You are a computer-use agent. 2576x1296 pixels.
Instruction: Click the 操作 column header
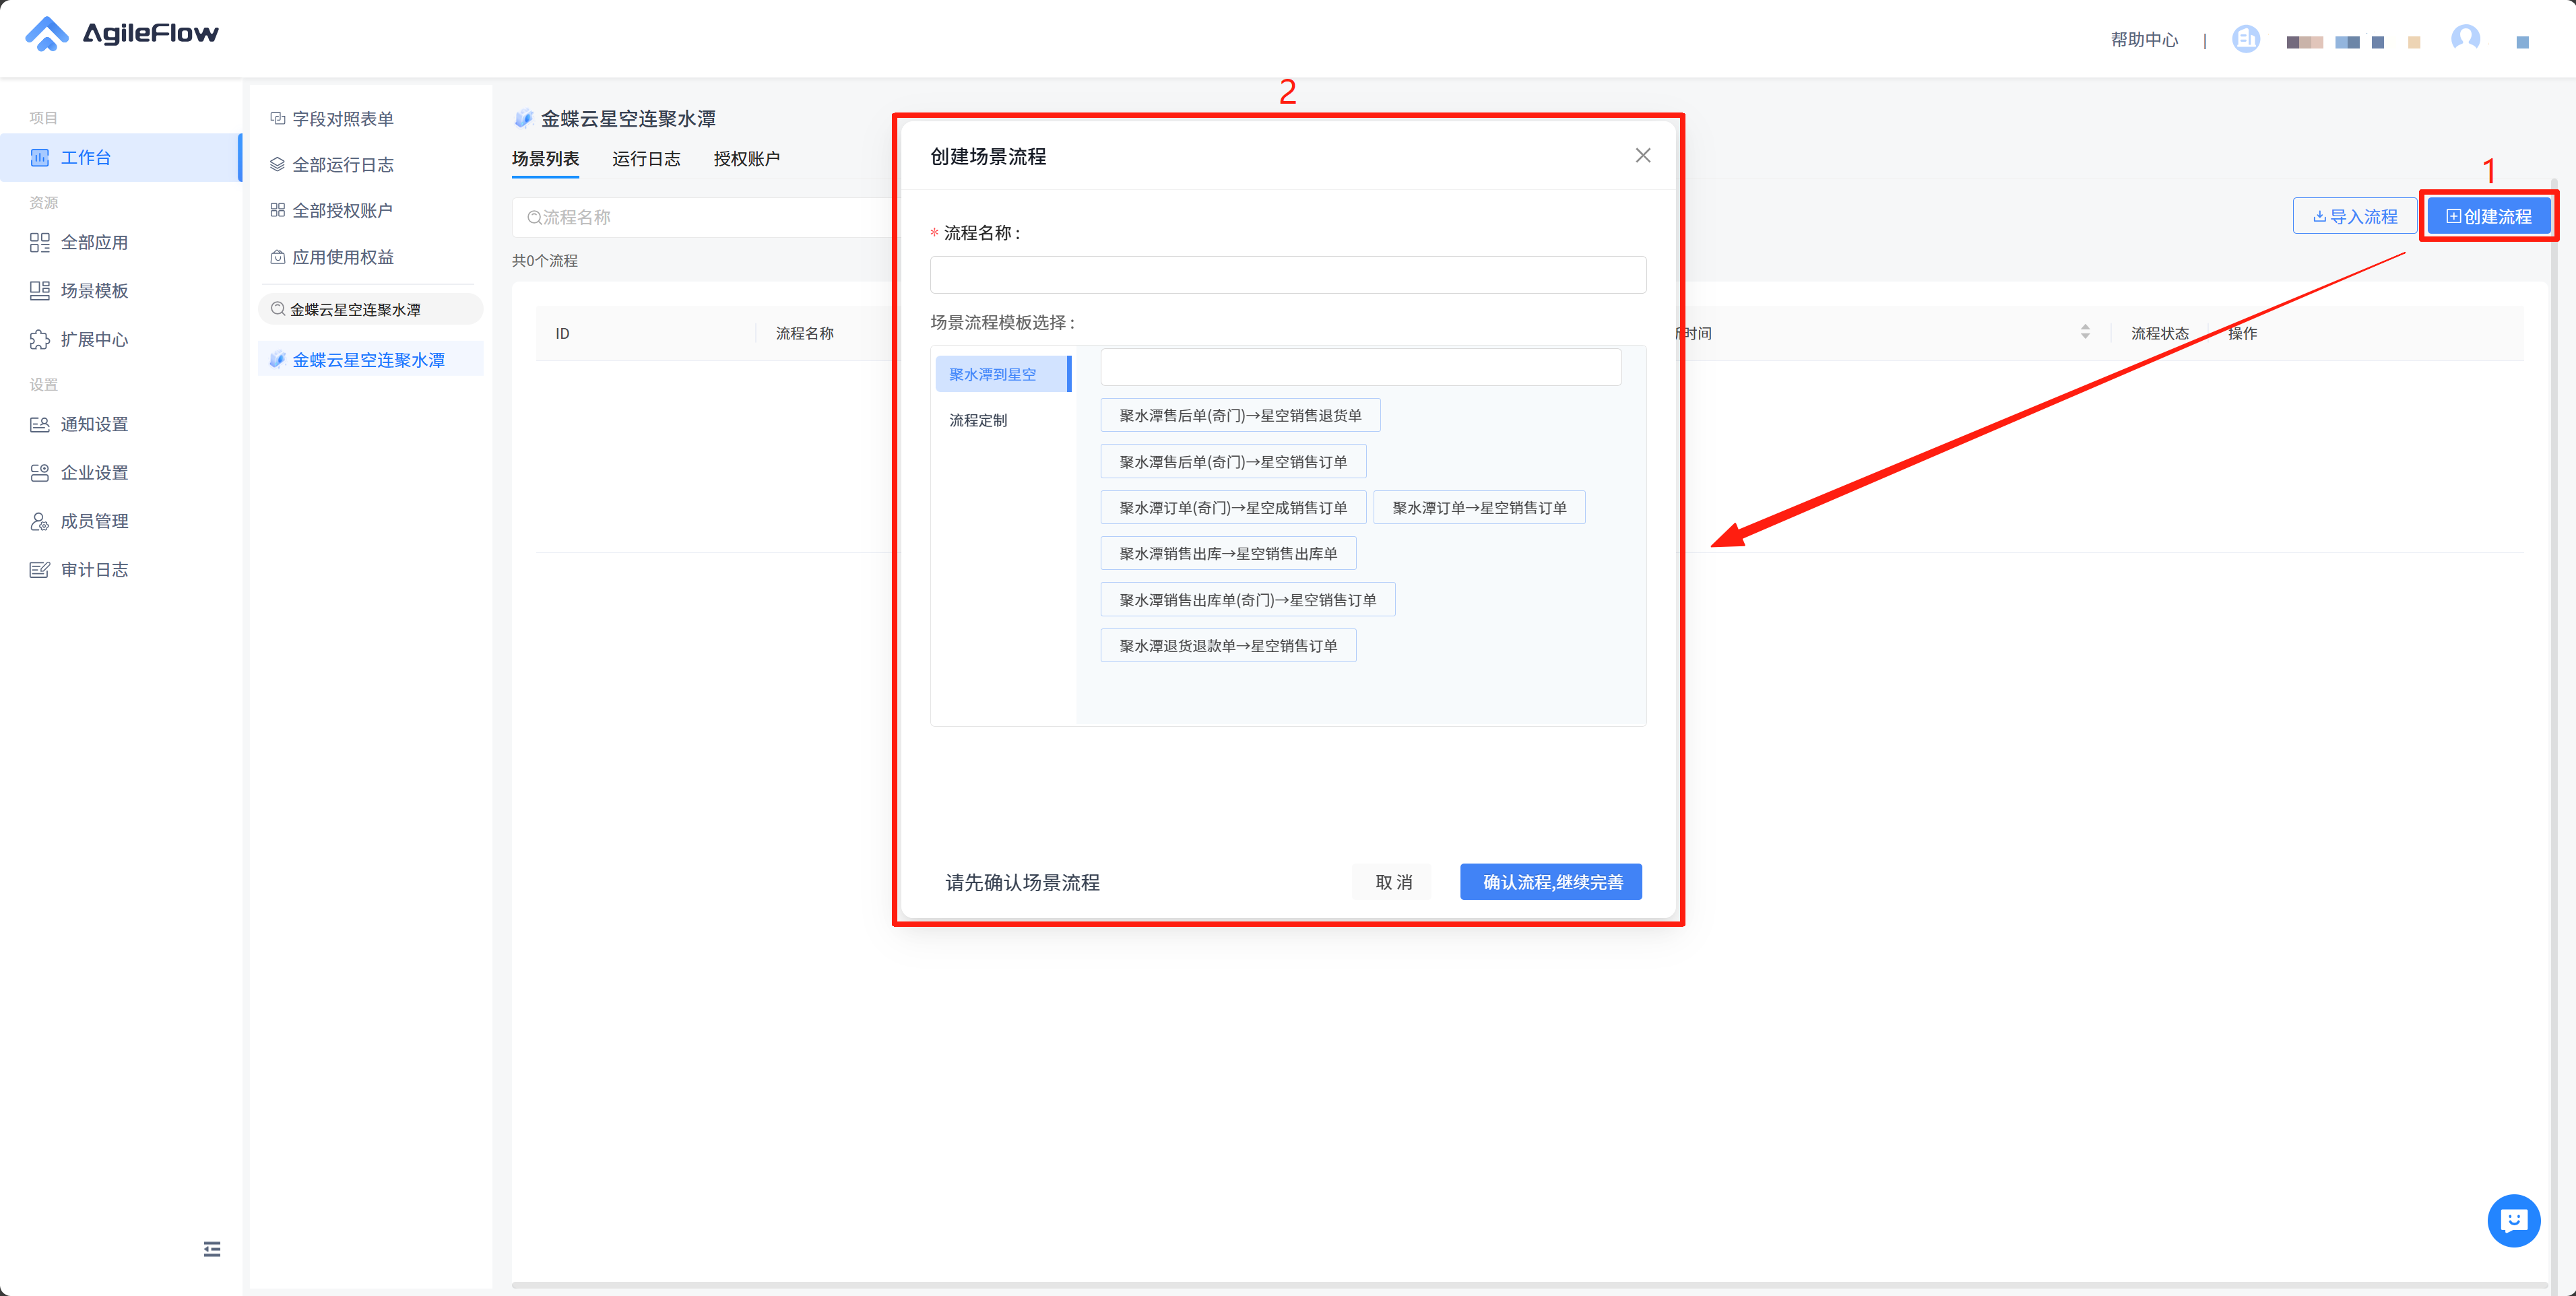(x=2243, y=334)
